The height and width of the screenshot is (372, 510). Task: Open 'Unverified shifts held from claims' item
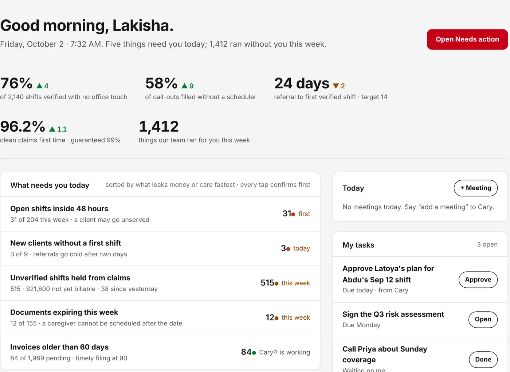point(160,283)
